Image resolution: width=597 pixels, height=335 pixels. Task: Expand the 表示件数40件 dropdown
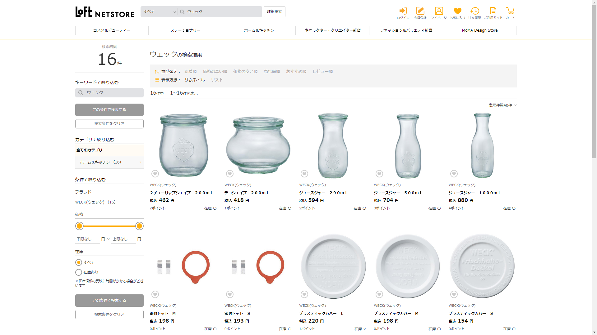click(502, 105)
